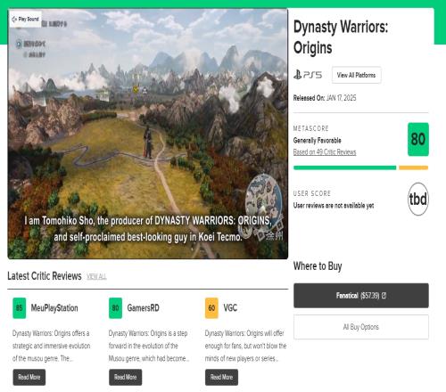Click the tbd user score circle
The width and height of the screenshot is (446, 392).
pos(418,199)
